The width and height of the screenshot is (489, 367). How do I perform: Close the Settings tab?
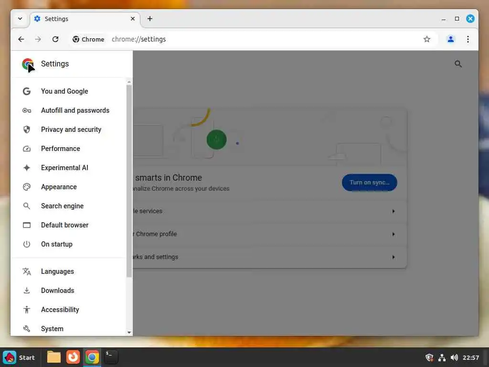[133, 19]
